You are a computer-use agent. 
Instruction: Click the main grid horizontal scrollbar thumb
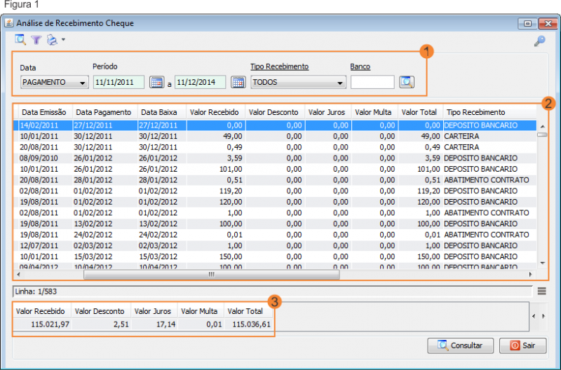point(212,275)
